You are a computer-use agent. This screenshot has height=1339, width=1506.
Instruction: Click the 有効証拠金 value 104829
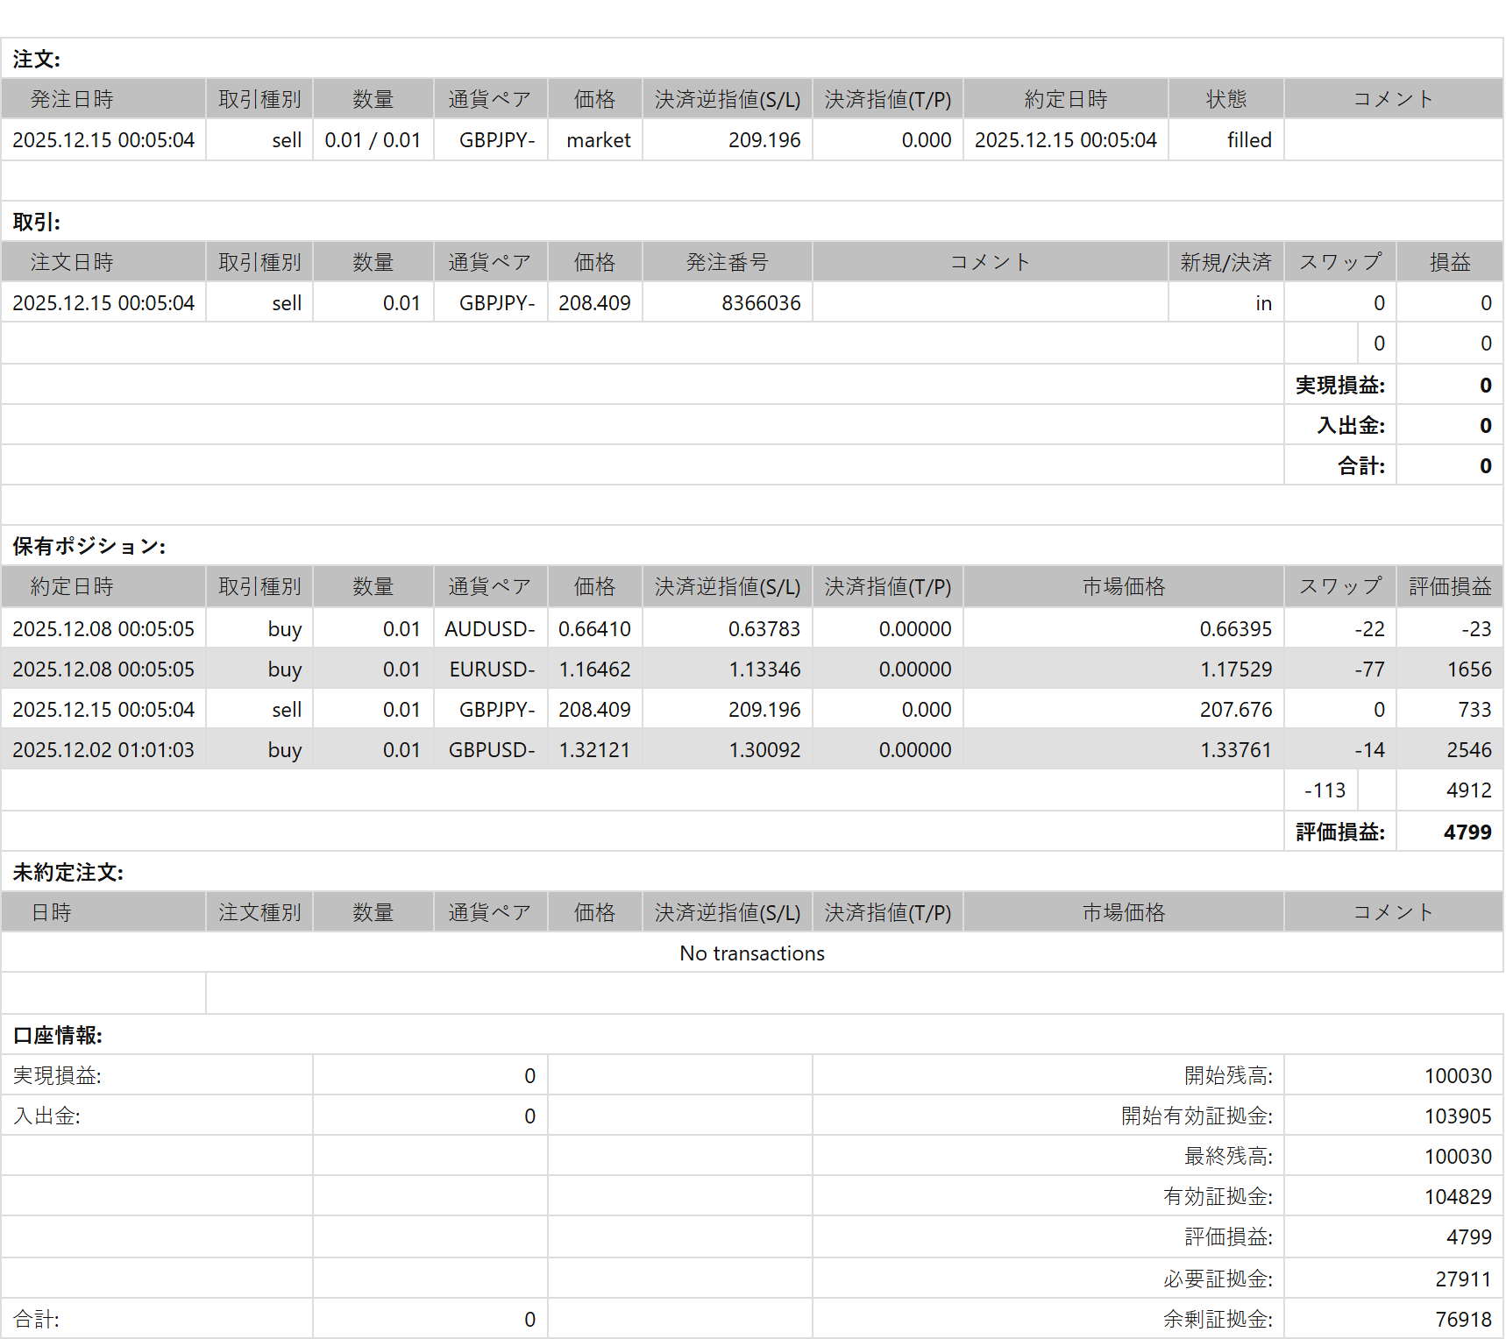coord(1457,1197)
